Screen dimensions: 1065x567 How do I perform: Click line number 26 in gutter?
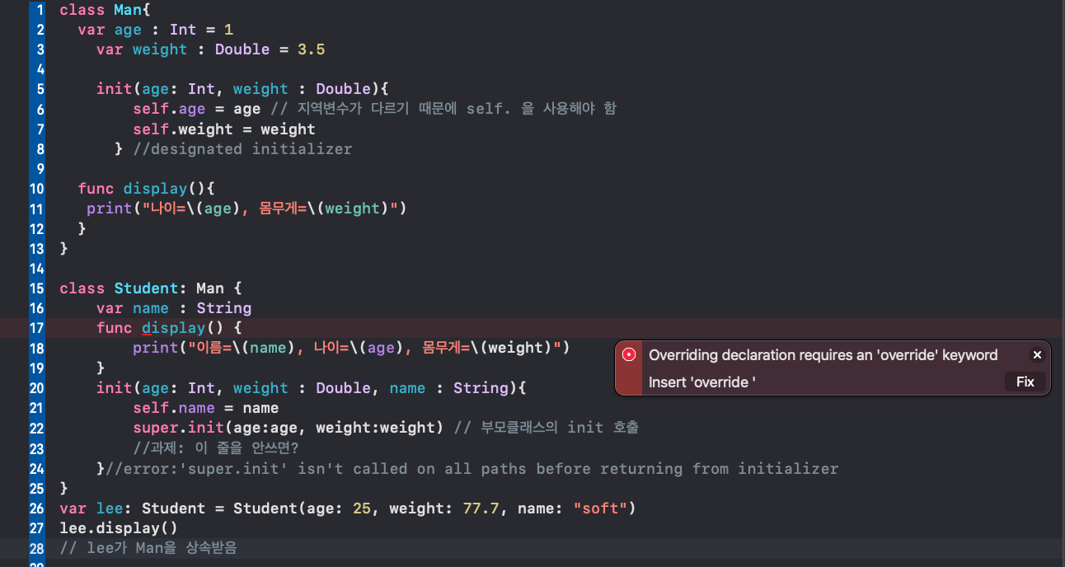coord(36,508)
